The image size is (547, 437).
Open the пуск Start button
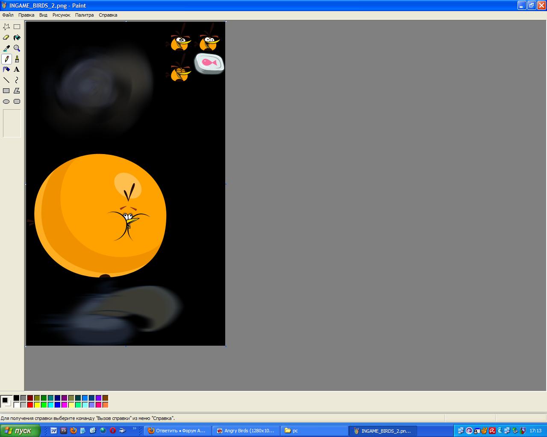click(x=20, y=431)
